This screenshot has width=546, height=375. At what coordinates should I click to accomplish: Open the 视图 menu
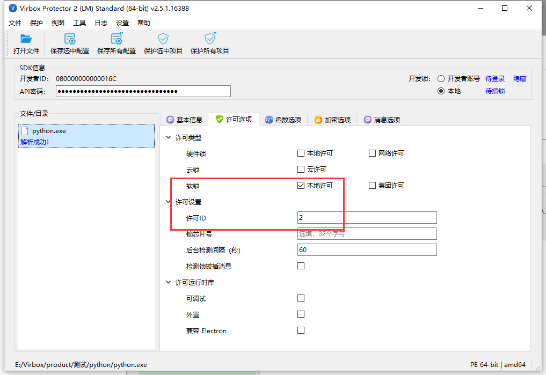[x=58, y=23]
